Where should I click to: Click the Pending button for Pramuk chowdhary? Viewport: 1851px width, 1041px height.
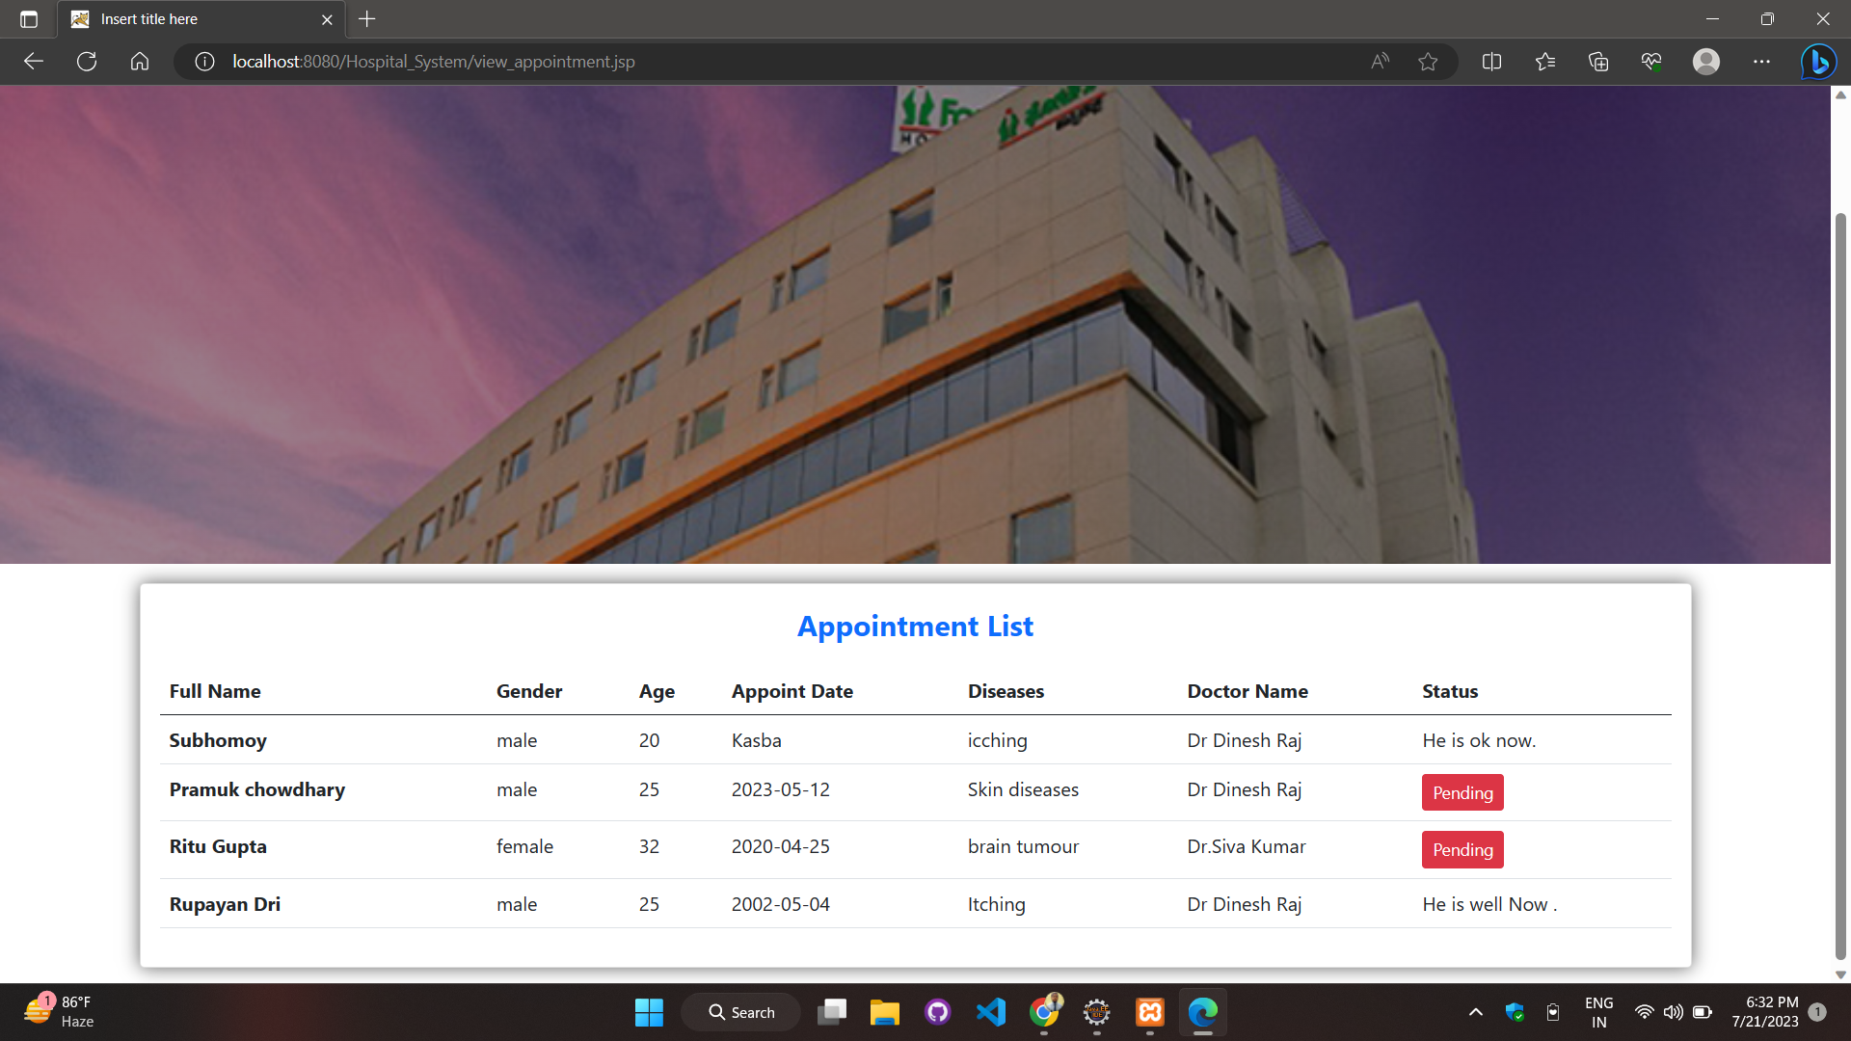1462,792
